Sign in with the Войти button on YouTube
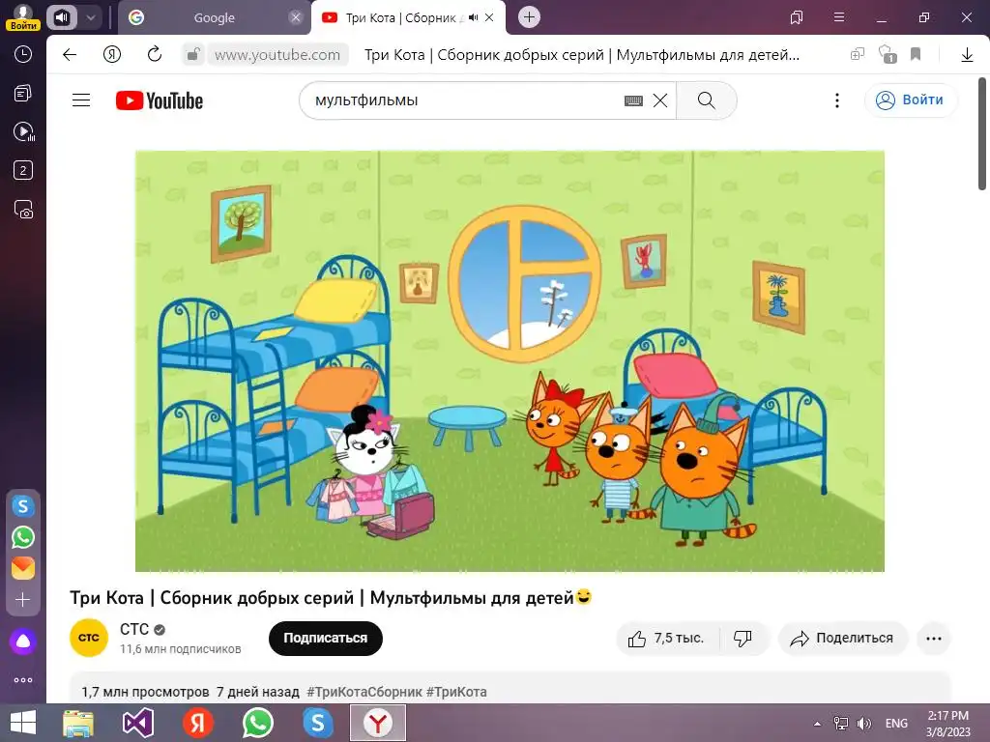This screenshot has height=742, width=990. pyautogui.click(x=911, y=100)
